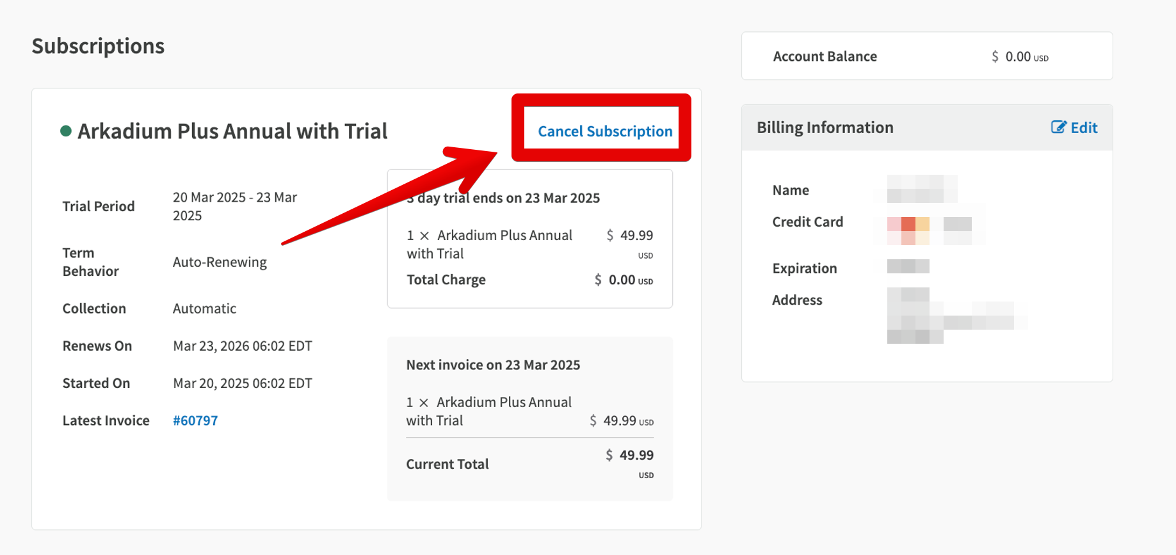Click the Account Balance label

click(825, 56)
